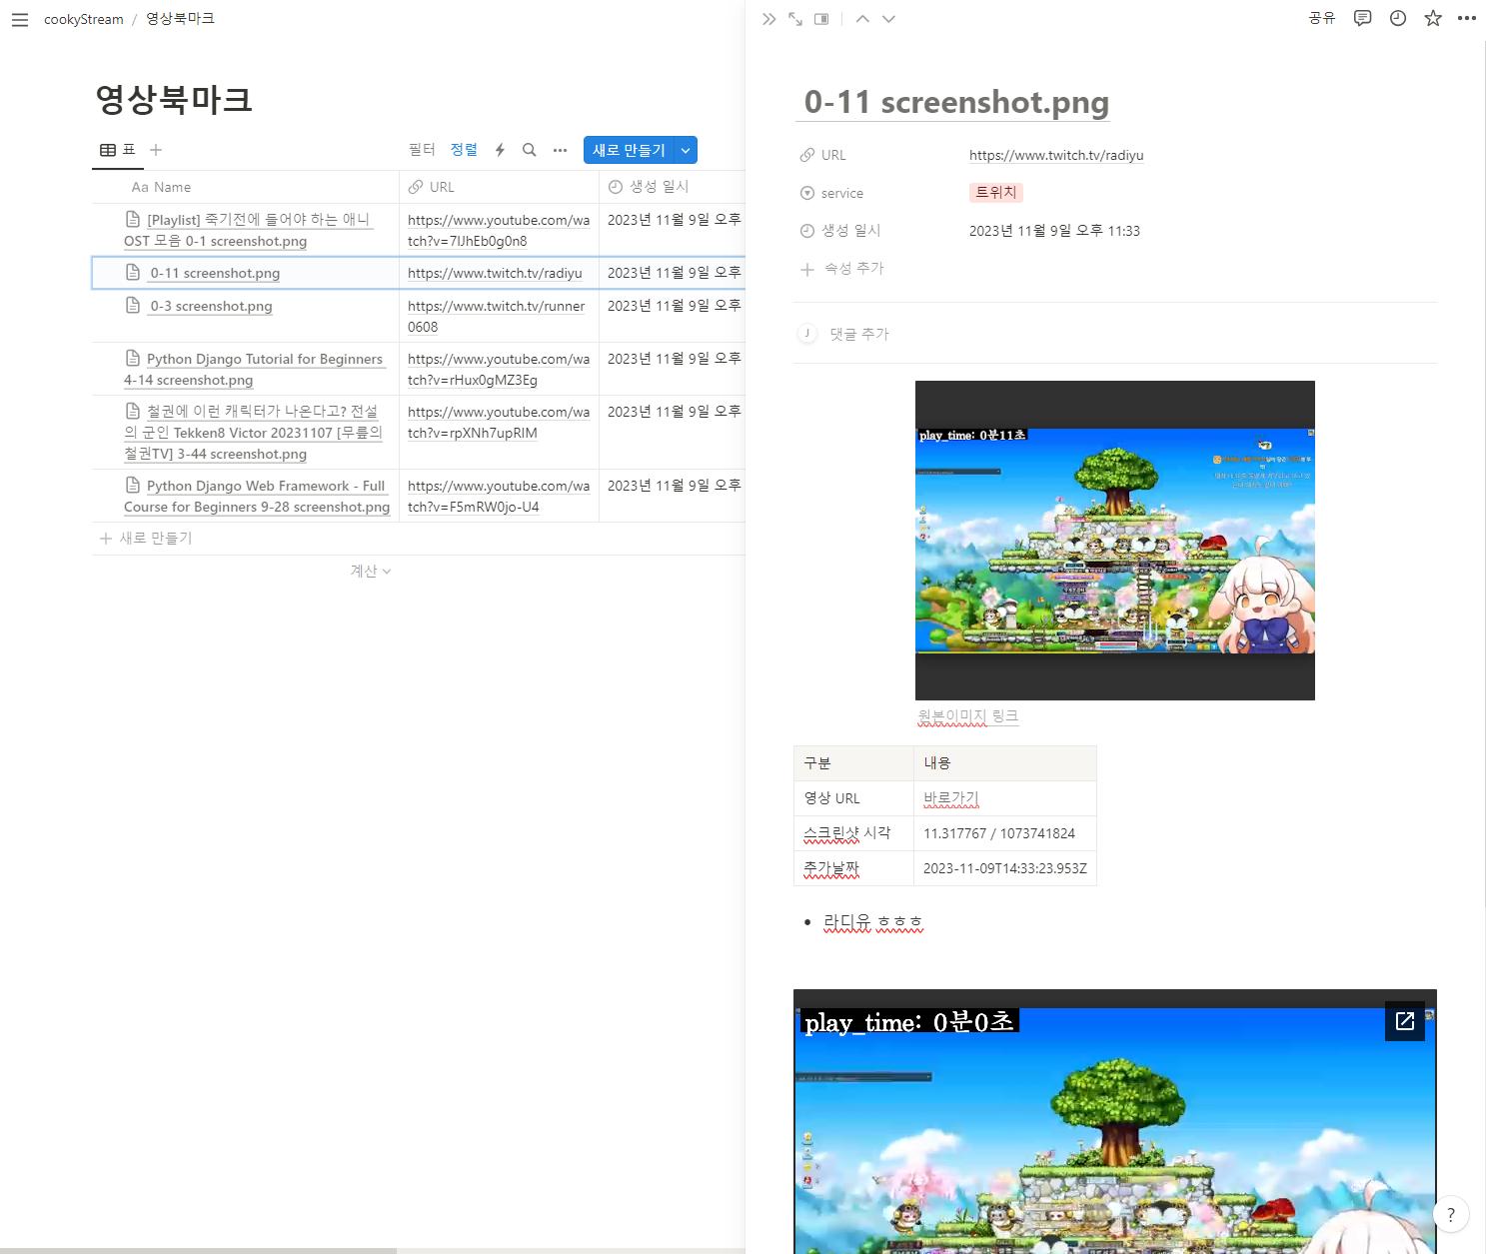This screenshot has height=1254, width=1486.
Task: Open the twitch.tv/radiyu URL property value
Action: click(x=1056, y=155)
